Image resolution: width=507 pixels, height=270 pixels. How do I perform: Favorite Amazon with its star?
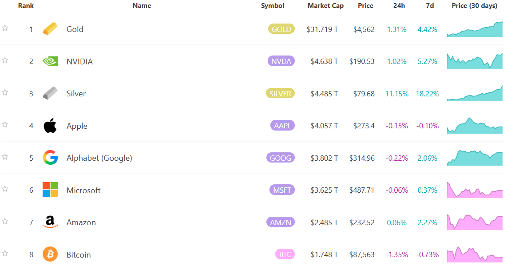coord(5,221)
